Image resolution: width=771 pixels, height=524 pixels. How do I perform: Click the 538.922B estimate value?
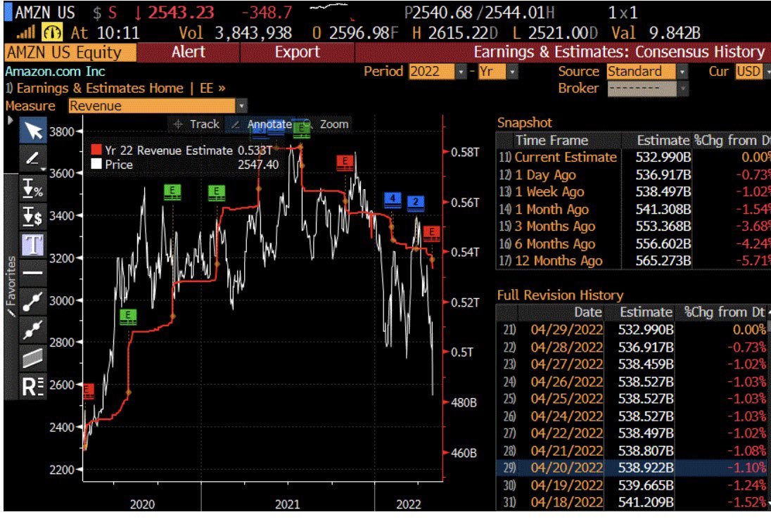(x=646, y=467)
